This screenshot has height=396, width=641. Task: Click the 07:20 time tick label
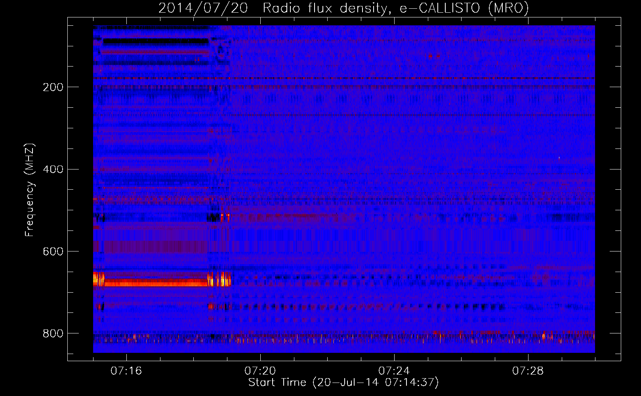pos(260,371)
